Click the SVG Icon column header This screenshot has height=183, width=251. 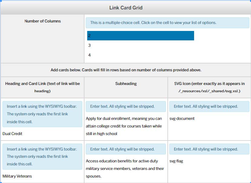pyautogui.click(x=208, y=88)
